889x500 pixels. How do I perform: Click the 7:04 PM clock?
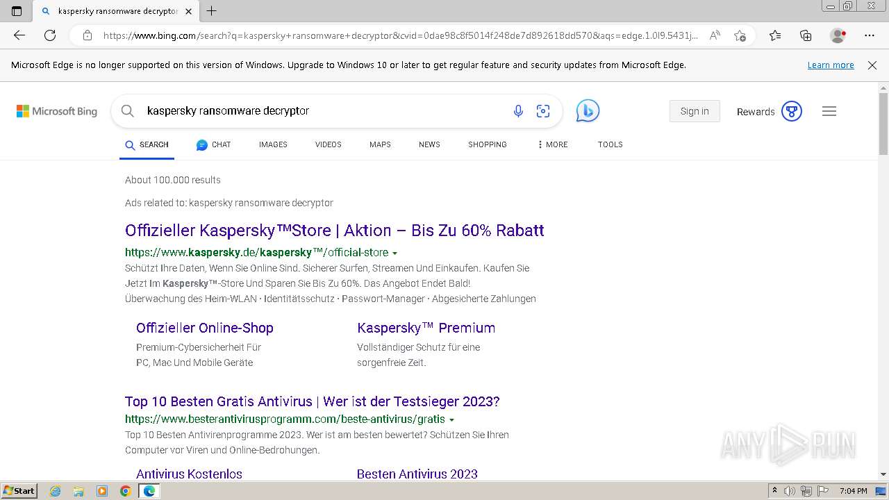click(854, 491)
